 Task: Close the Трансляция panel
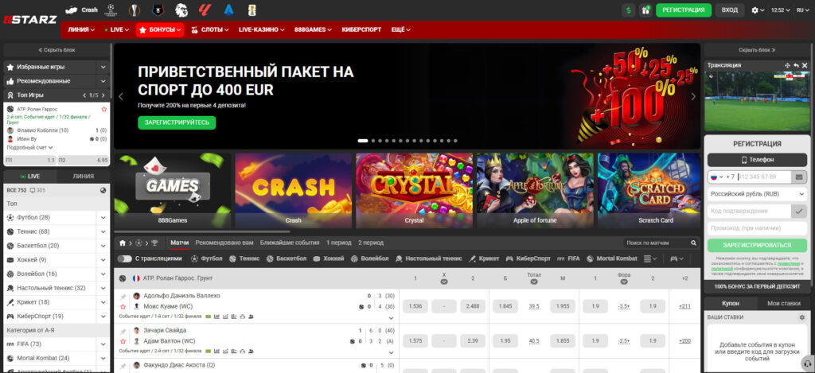[x=805, y=65]
